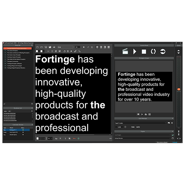Click the speed up/down arrows stepper
Screen dimensions: 185x185
(x=178, y=52)
